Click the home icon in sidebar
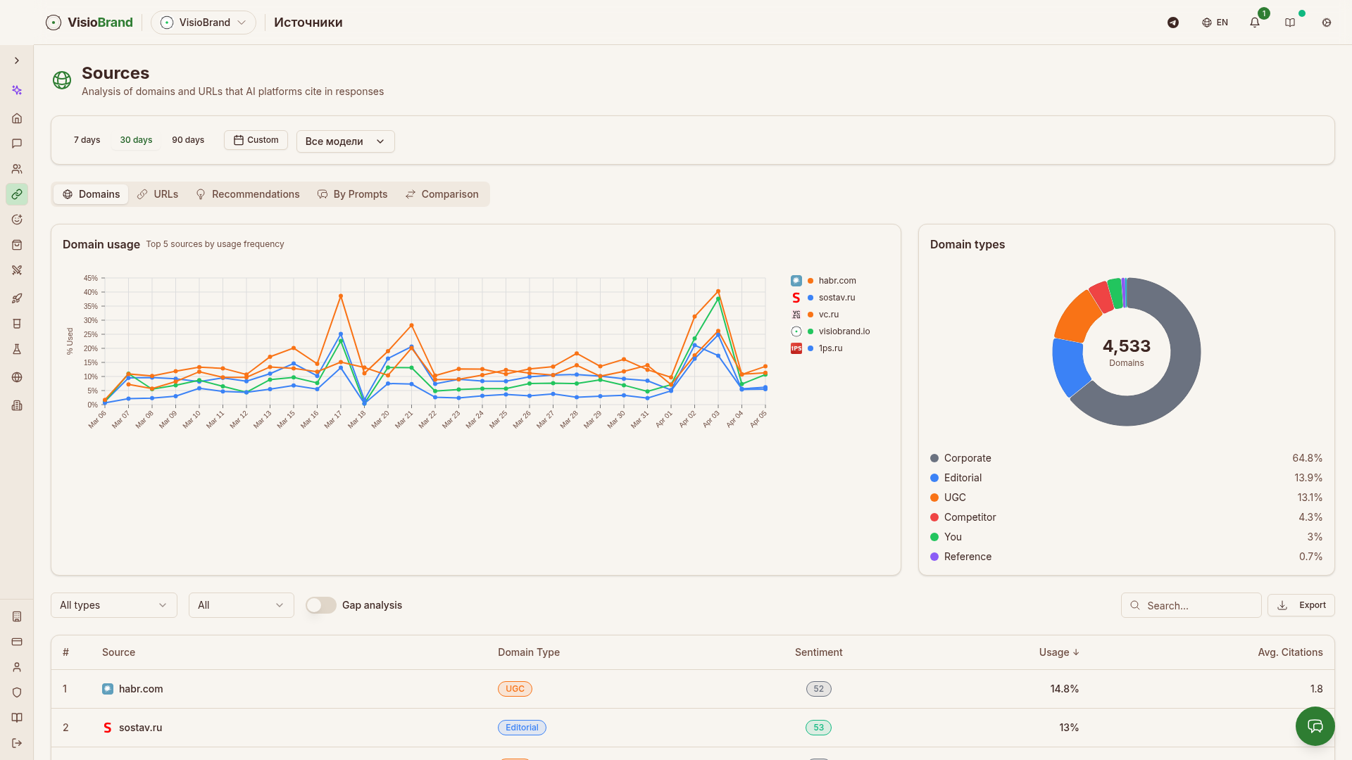 (x=17, y=118)
